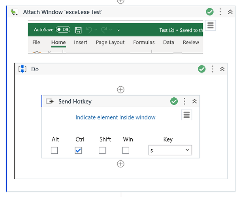Click Send Hotkey green validation checkmark
Image resolution: width=239 pixels, height=197 pixels.
[174, 101]
